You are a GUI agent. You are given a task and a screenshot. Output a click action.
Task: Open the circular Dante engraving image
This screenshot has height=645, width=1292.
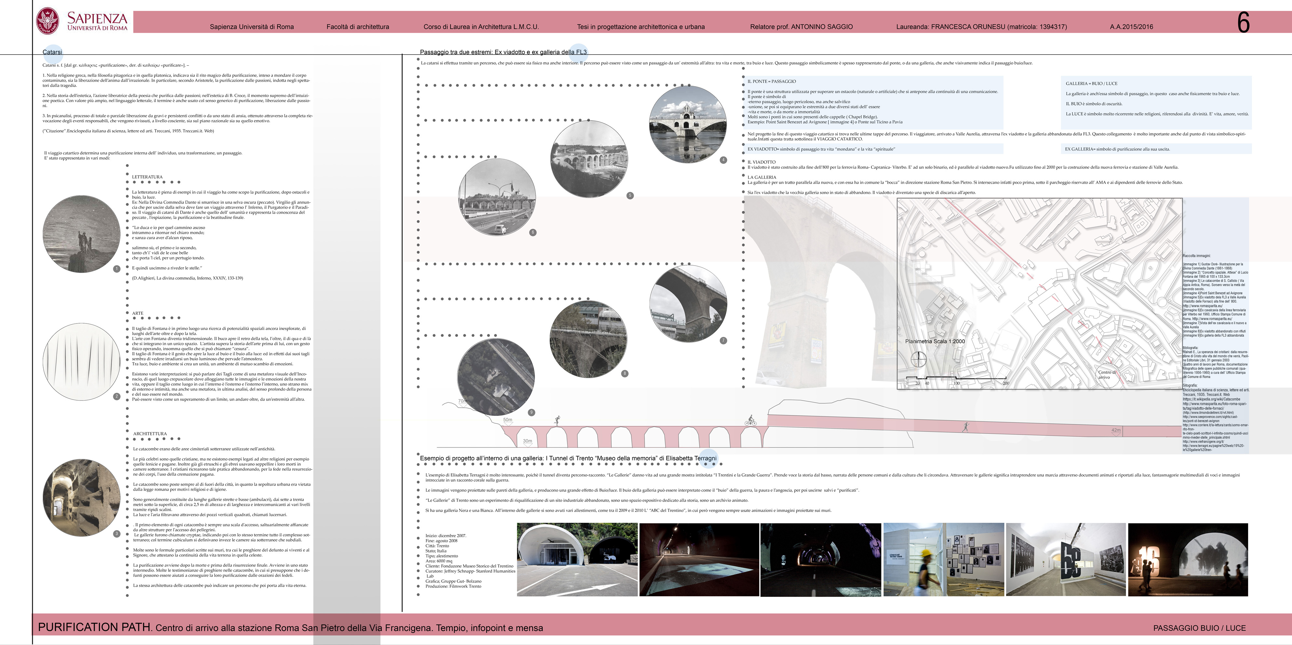(x=81, y=234)
